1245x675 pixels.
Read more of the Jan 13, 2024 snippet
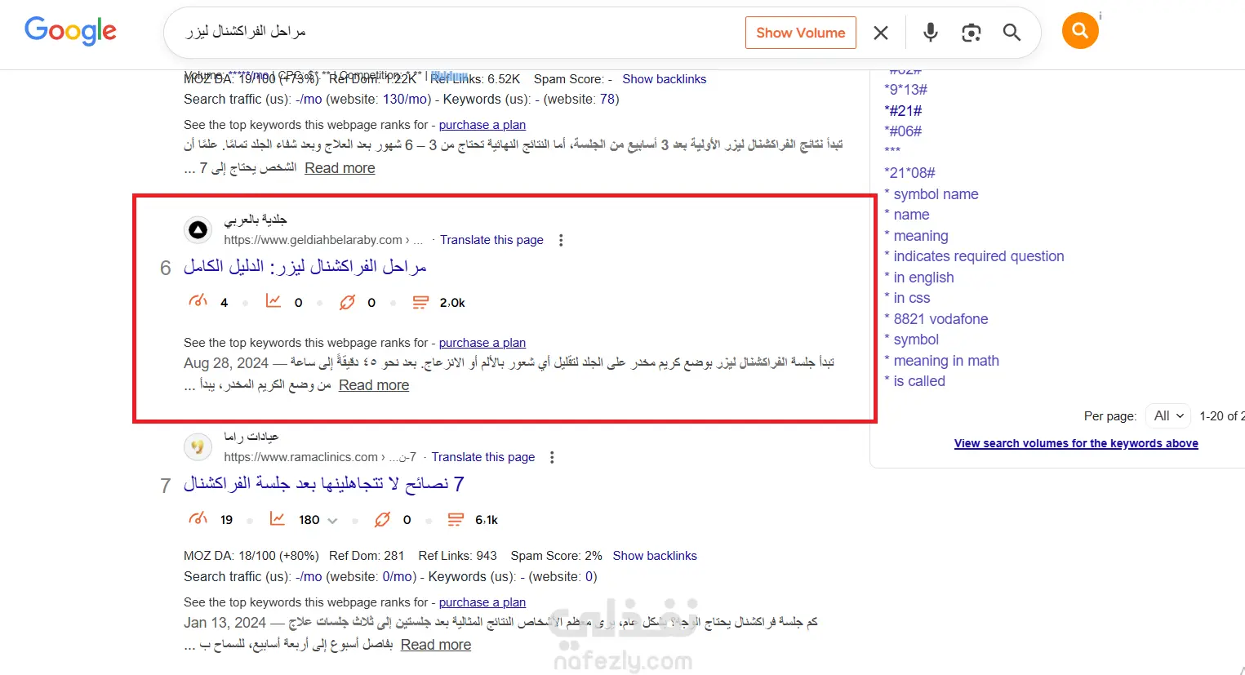pyautogui.click(x=436, y=645)
